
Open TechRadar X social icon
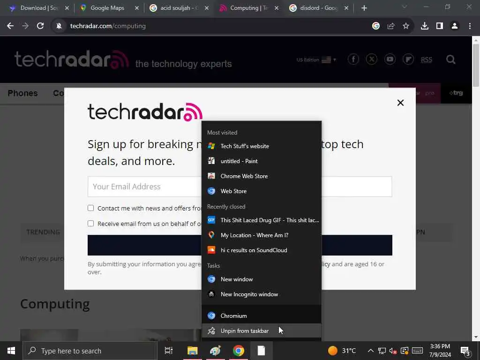coord(372,59)
